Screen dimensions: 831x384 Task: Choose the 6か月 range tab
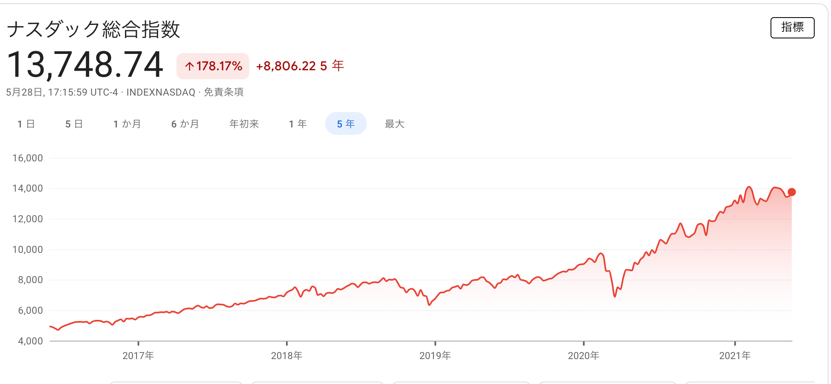[x=185, y=124]
